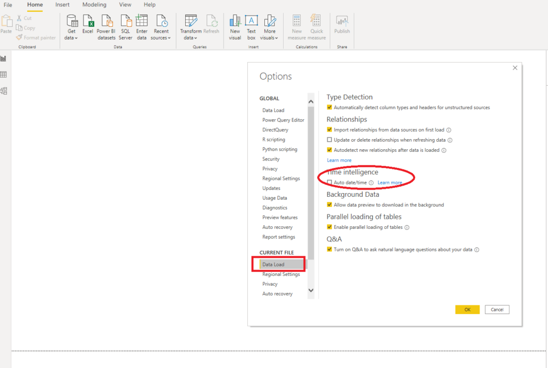
Task: Click the Publish icon
Action: pyautogui.click(x=342, y=21)
